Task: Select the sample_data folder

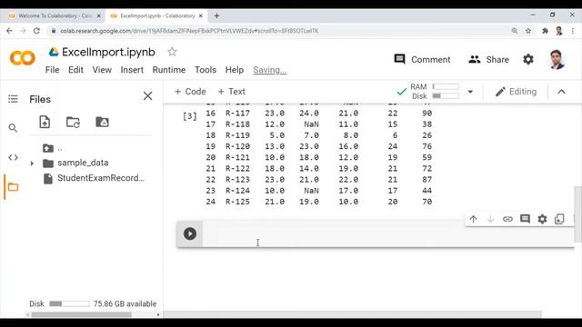Action: [x=83, y=163]
